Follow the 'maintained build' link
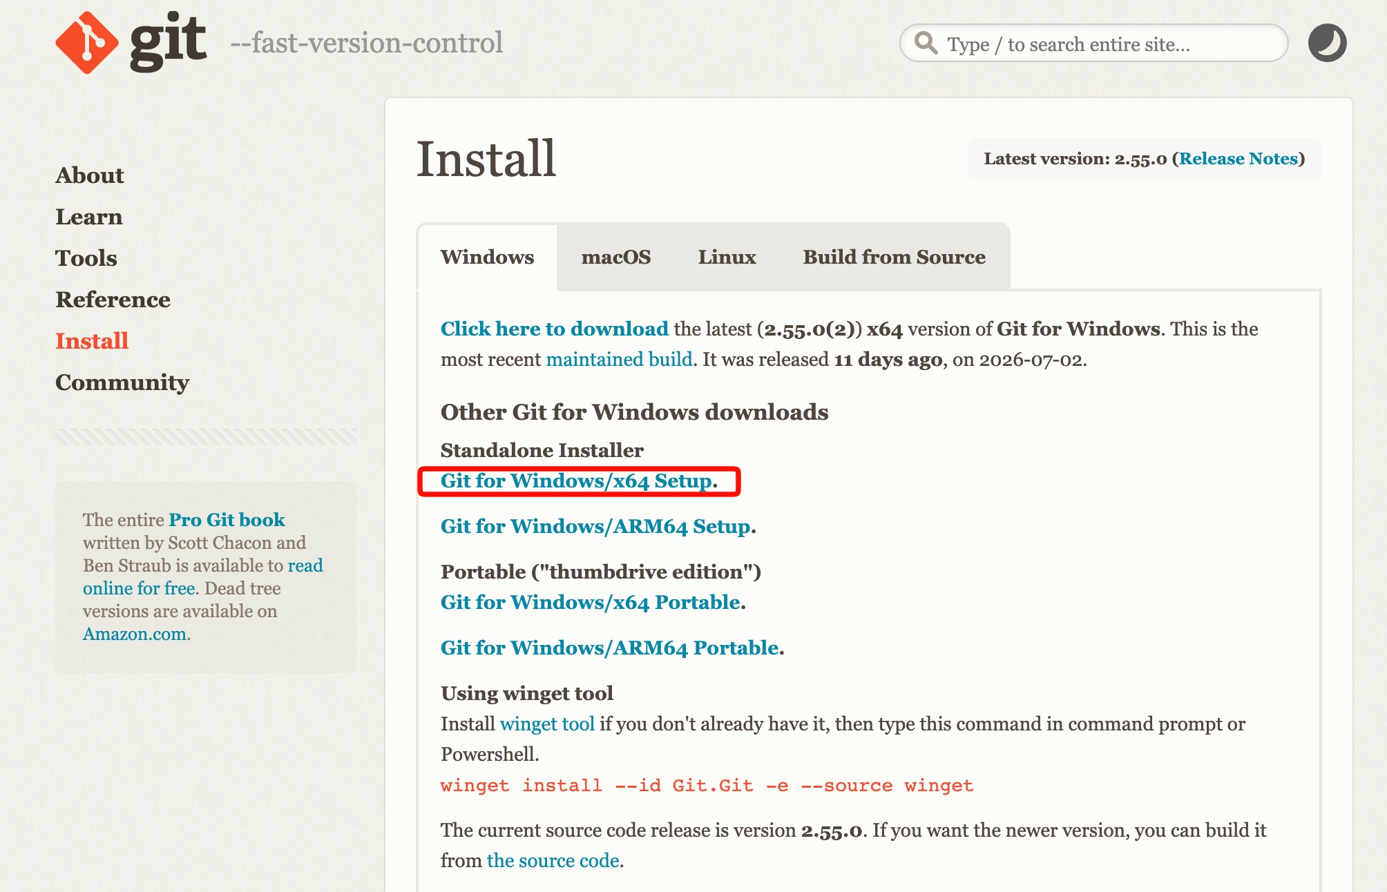Image resolution: width=1387 pixels, height=892 pixels. coord(619,360)
